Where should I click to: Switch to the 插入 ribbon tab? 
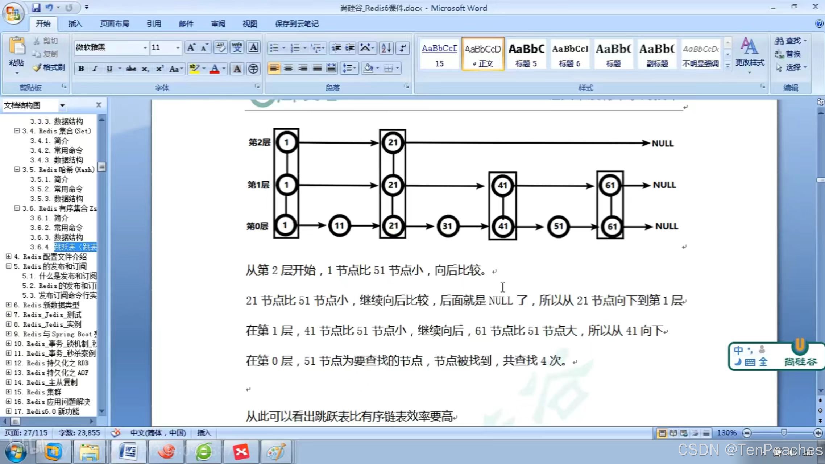[75, 24]
